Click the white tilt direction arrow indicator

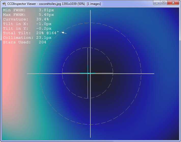coord(64,33)
